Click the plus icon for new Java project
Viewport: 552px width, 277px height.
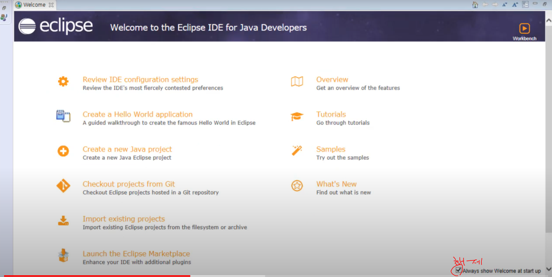[x=63, y=151]
